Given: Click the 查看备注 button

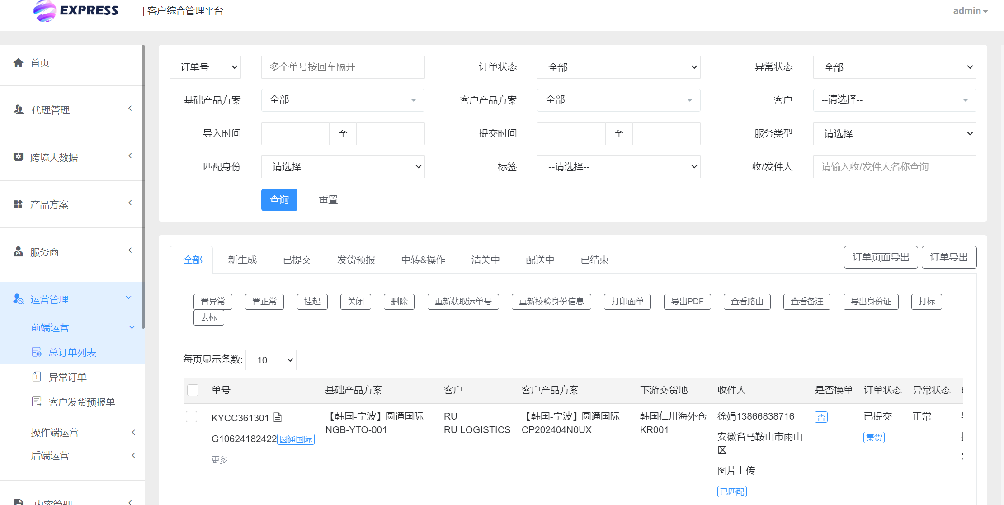Looking at the screenshot, I should coord(807,302).
